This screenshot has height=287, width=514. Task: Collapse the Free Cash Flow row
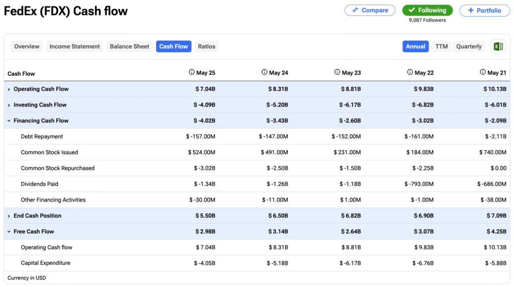(9, 232)
